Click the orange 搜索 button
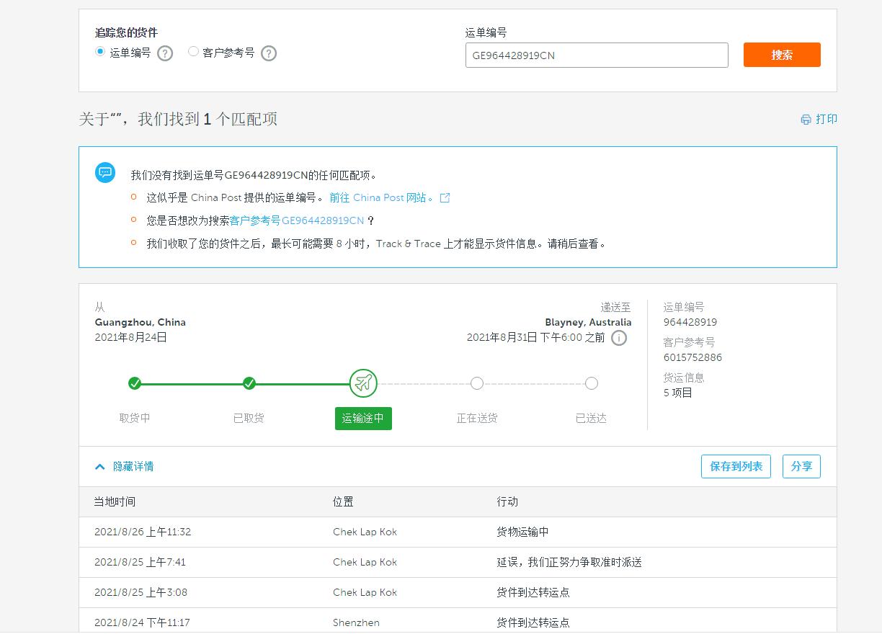The image size is (882, 634). 782,55
